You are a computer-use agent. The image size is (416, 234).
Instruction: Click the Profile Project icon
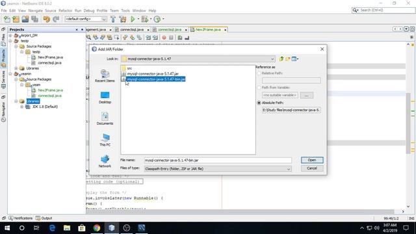157,19
